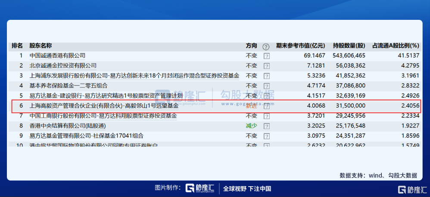
Task: Open 易方达创新未来18个月封闭运作 fund link
Action: (x=134, y=75)
